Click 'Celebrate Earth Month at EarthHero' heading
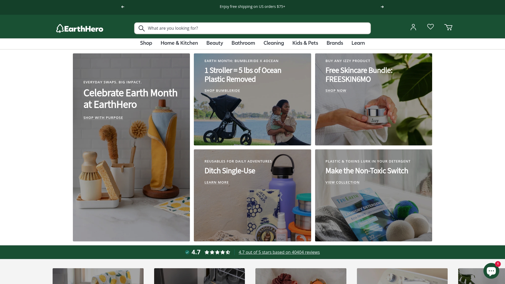 (x=130, y=99)
